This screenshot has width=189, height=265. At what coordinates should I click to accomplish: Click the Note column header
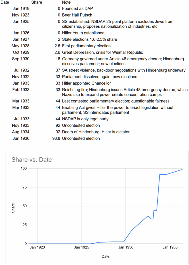[66, 2]
